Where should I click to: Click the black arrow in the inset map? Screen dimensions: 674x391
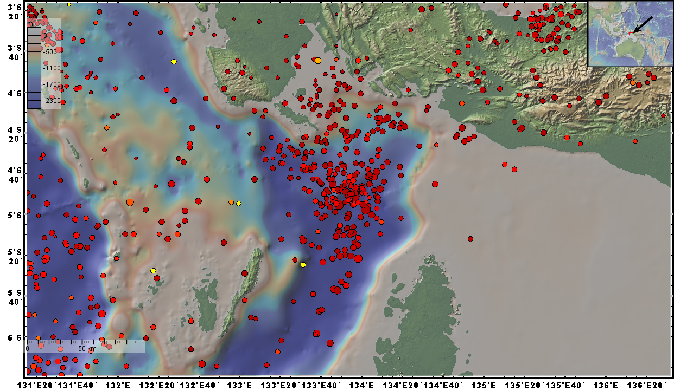coord(643,24)
